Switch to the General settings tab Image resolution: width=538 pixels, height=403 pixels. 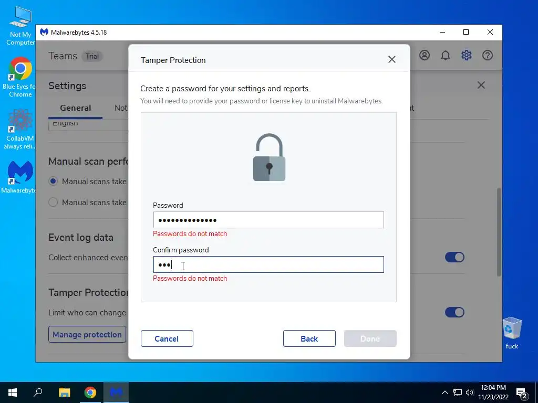tap(76, 108)
